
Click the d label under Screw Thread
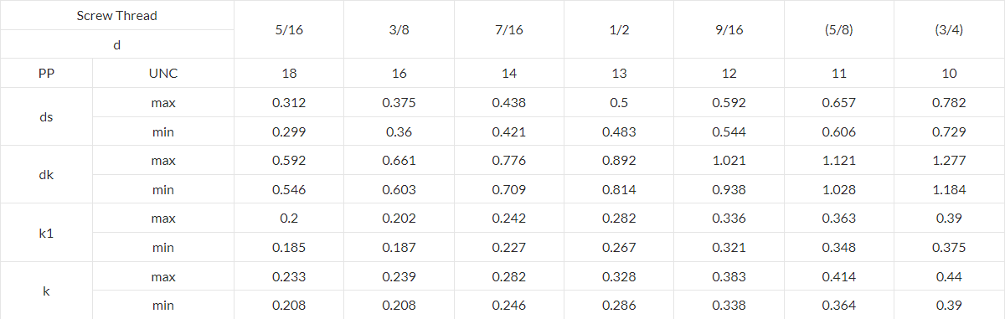pos(116,44)
